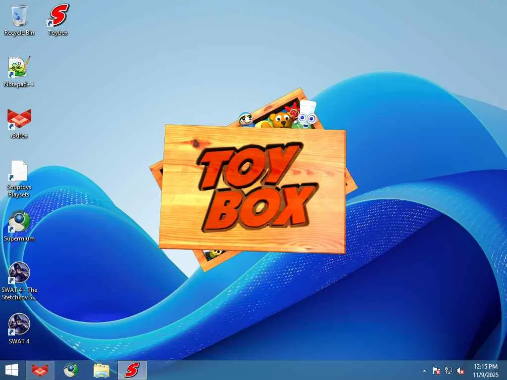Launch the r3dfox desktop shortcut
Viewport: 507px width, 380px height.
click(19, 123)
